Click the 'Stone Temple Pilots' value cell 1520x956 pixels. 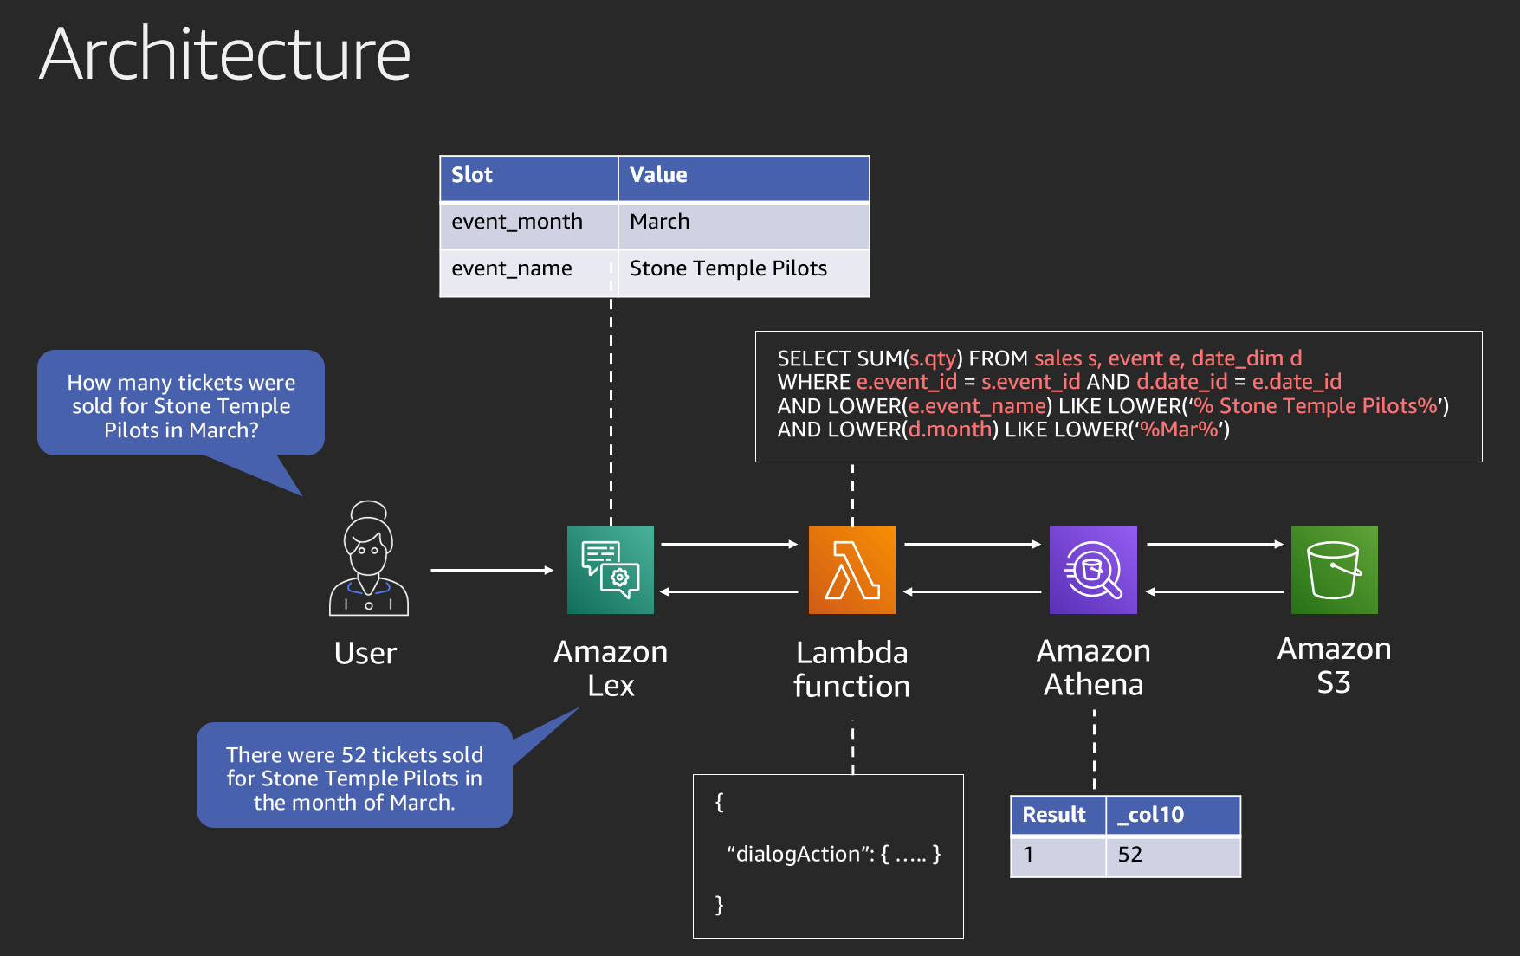point(744,273)
